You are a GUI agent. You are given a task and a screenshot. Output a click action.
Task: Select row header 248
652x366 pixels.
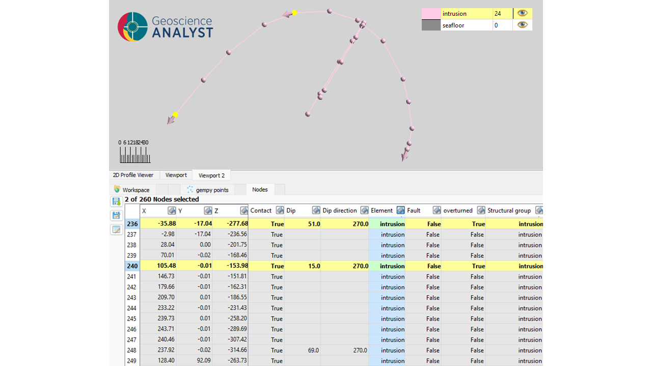[x=132, y=350]
